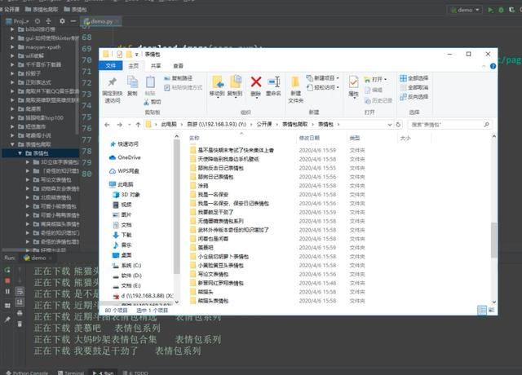Screen dimensions: 522x375
Task: Open the TODO tool window tab in PyCharm
Action: (x=135, y=373)
